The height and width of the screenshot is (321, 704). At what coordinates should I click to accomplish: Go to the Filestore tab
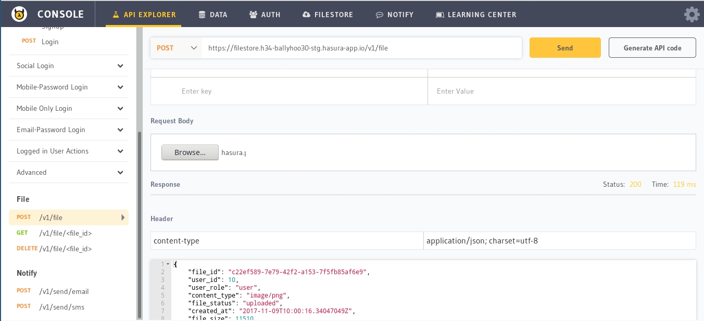(328, 15)
